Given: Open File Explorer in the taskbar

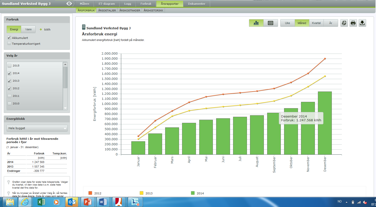Looking at the screenshot, I should (x=10, y=202).
